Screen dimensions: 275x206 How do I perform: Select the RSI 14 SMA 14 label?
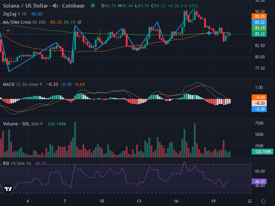pos(17,163)
